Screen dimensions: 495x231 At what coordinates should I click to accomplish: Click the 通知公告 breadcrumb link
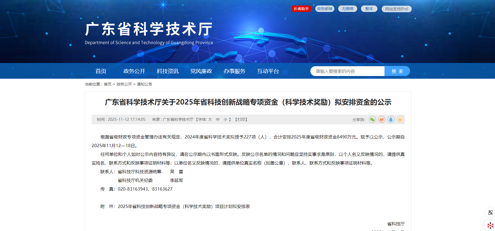144,84
